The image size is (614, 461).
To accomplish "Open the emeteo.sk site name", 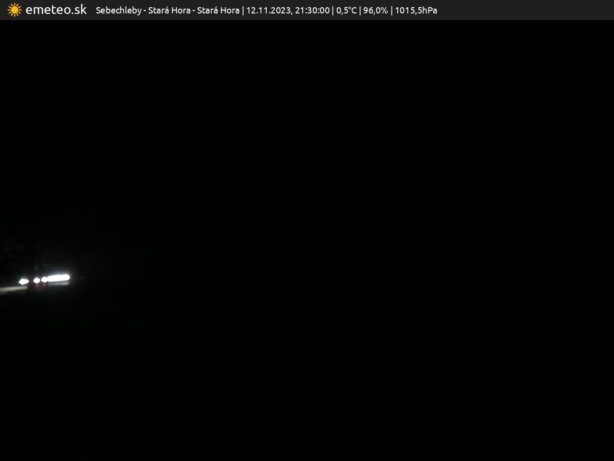I will 56,10.
